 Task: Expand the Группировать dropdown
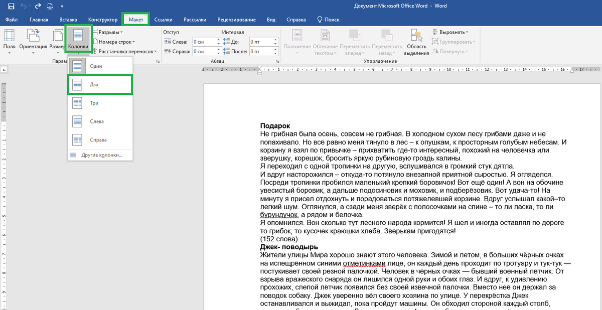point(453,42)
